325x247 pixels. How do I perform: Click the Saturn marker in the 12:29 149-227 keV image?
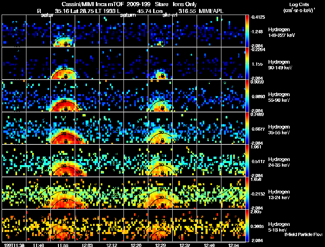162,43
